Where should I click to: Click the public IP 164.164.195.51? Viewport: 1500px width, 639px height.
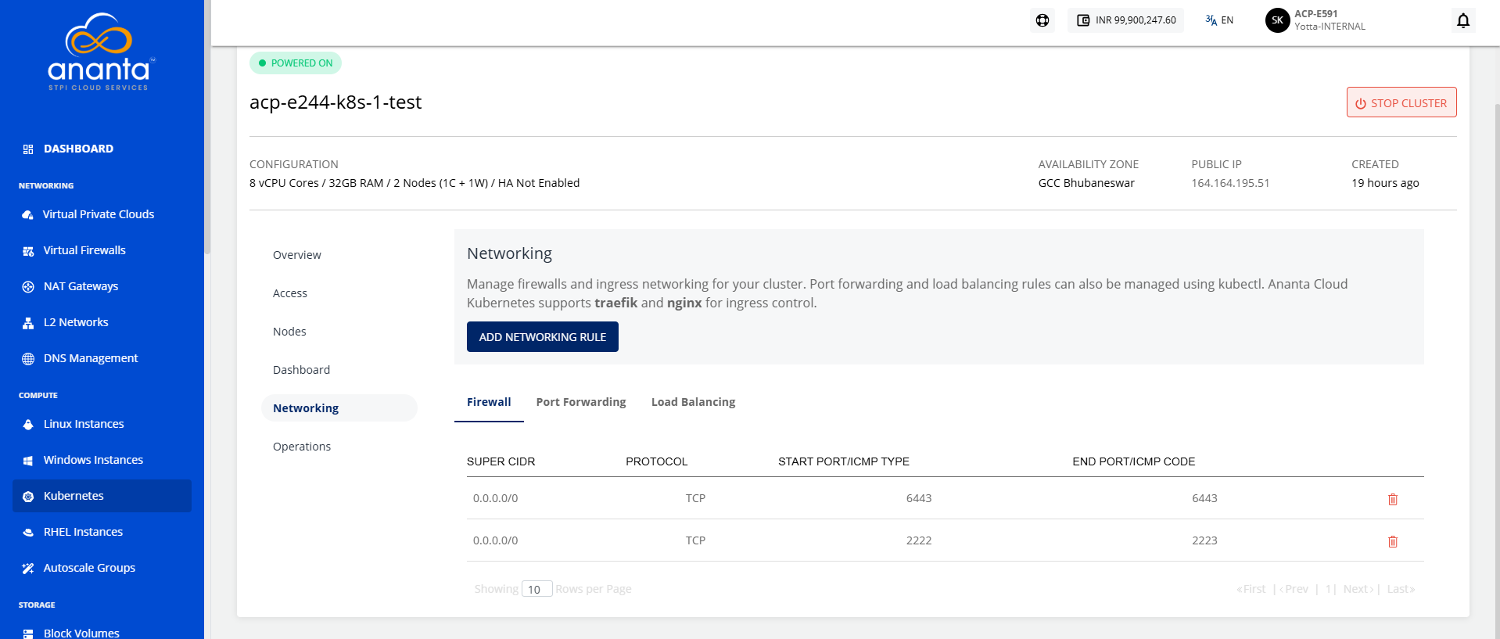(x=1230, y=183)
